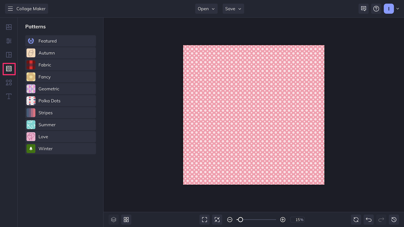Open the comments feedback icon

pos(364,9)
